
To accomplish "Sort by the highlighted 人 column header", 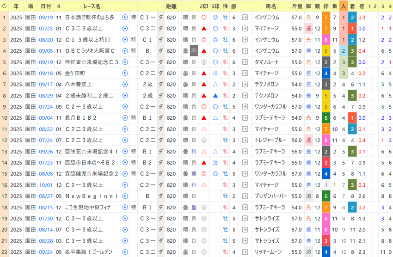I will point(344,6).
